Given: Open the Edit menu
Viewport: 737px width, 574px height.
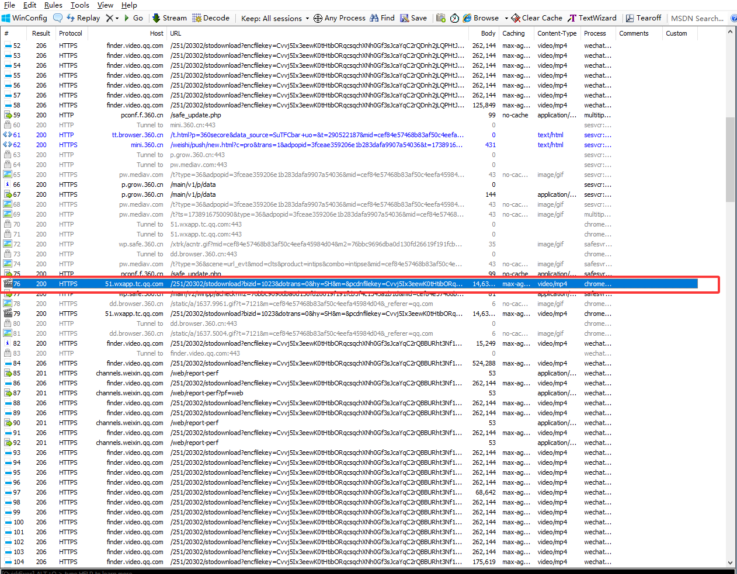Looking at the screenshot, I should (x=30, y=5).
